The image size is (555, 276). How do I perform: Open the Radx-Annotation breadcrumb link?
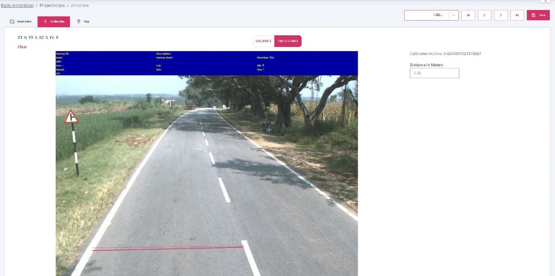pyautogui.click(x=17, y=6)
